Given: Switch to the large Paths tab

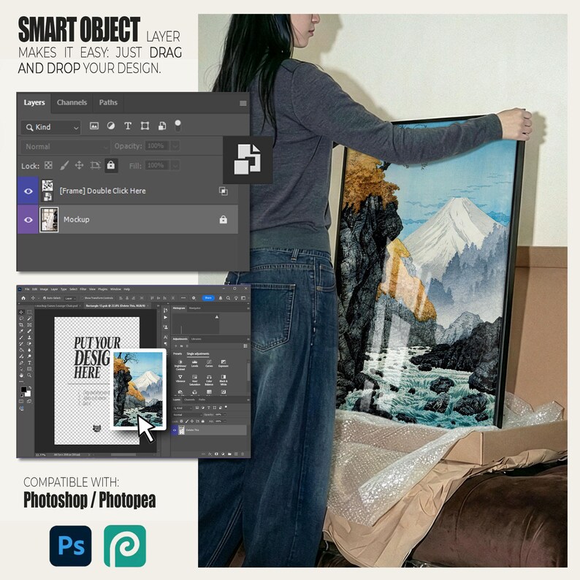Looking at the screenshot, I should pyautogui.click(x=108, y=102).
